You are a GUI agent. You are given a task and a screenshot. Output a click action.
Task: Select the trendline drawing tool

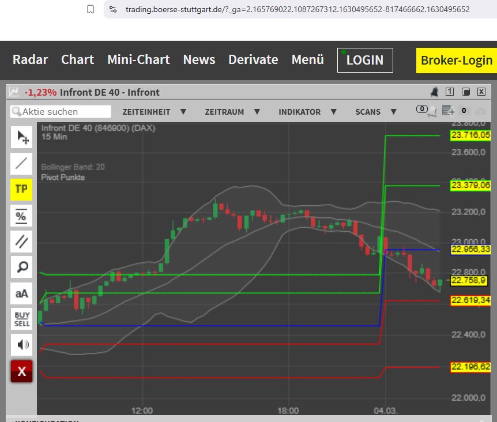(21, 164)
